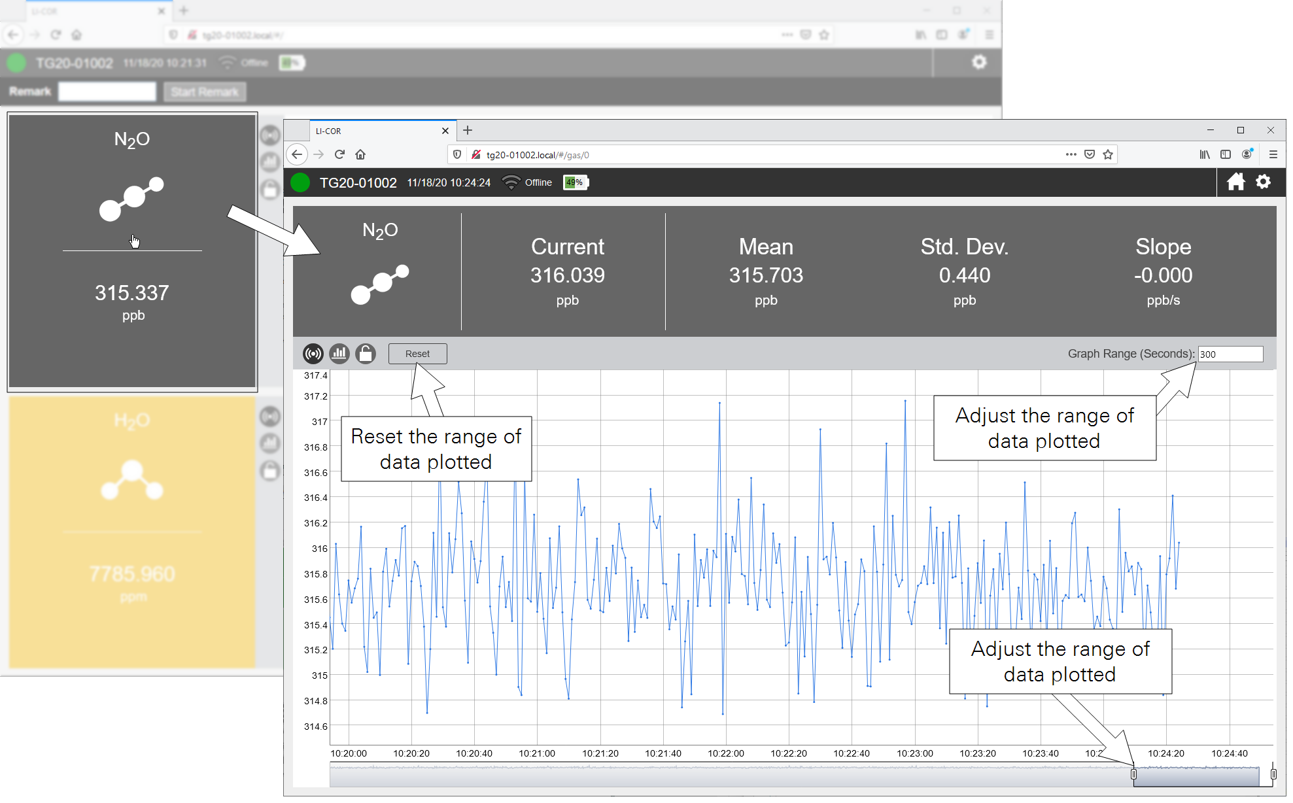This screenshot has height=803, width=1293.
Task: Click the right handle of the range selector
Action: [x=1273, y=774]
